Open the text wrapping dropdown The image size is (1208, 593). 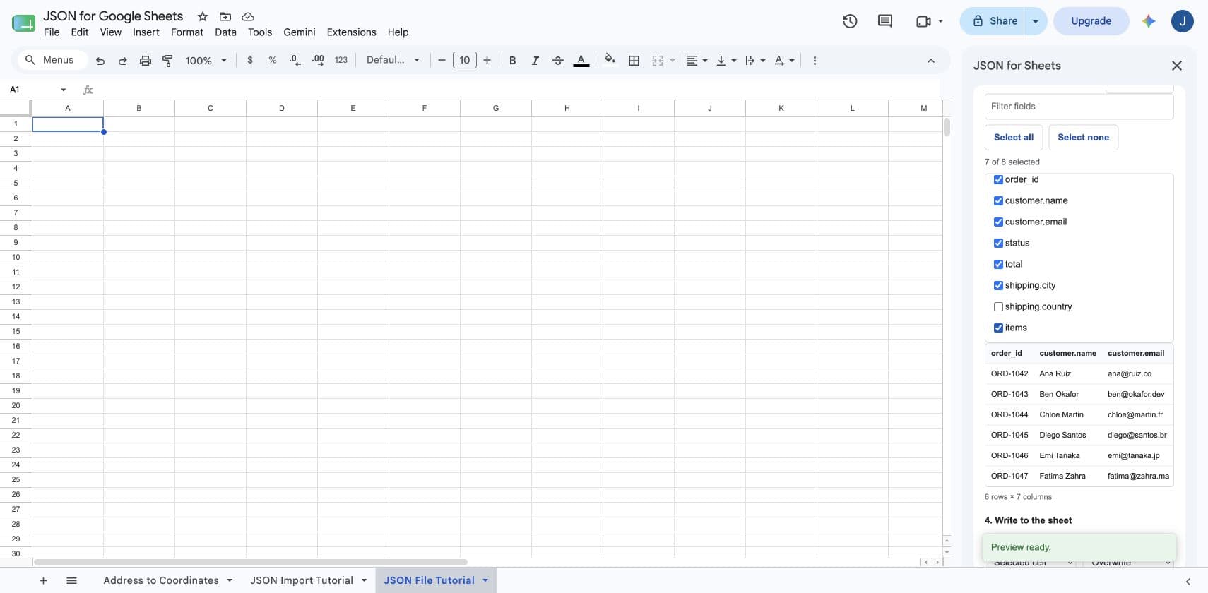point(755,61)
